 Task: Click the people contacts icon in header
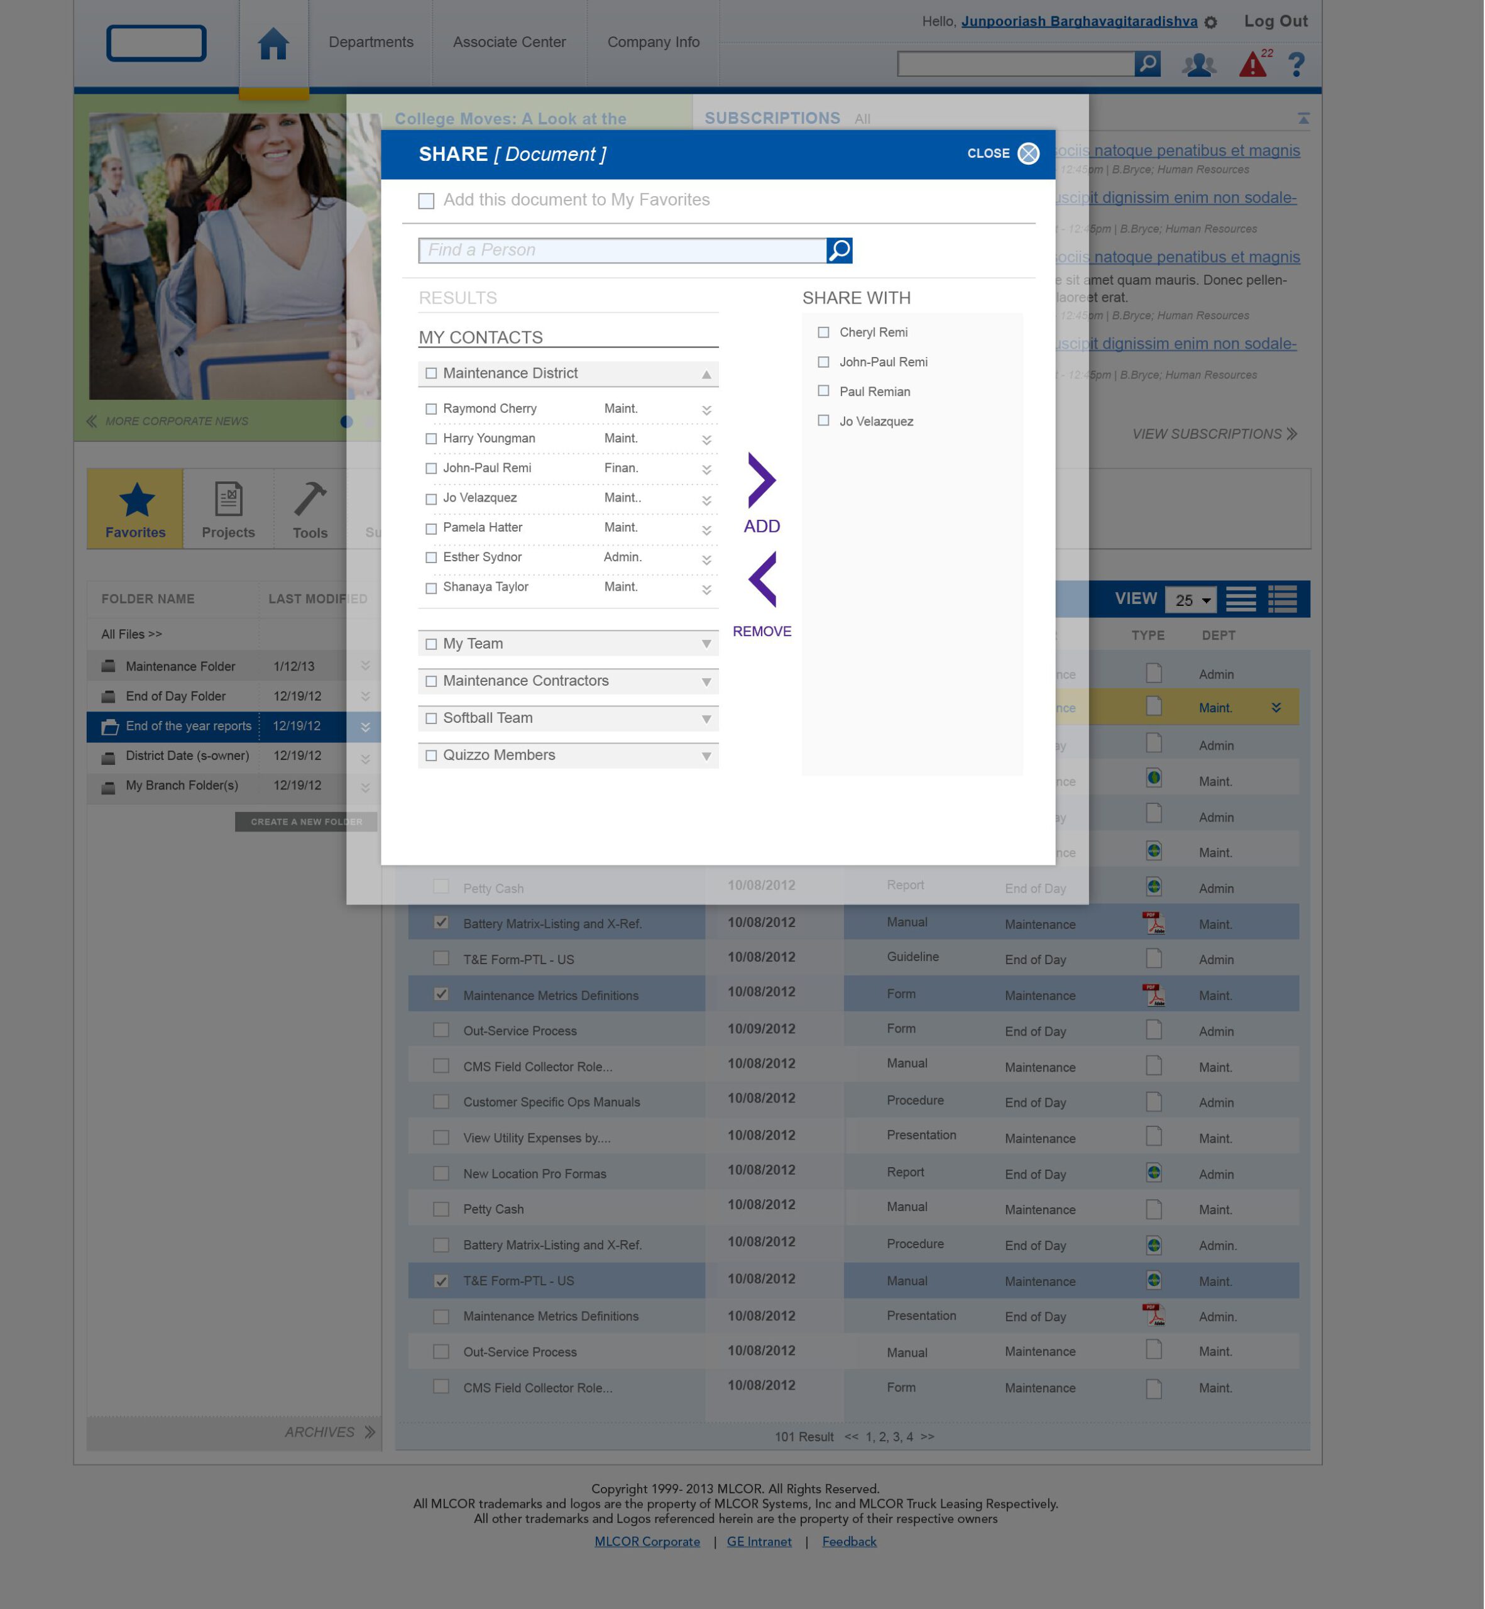[x=1198, y=64]
